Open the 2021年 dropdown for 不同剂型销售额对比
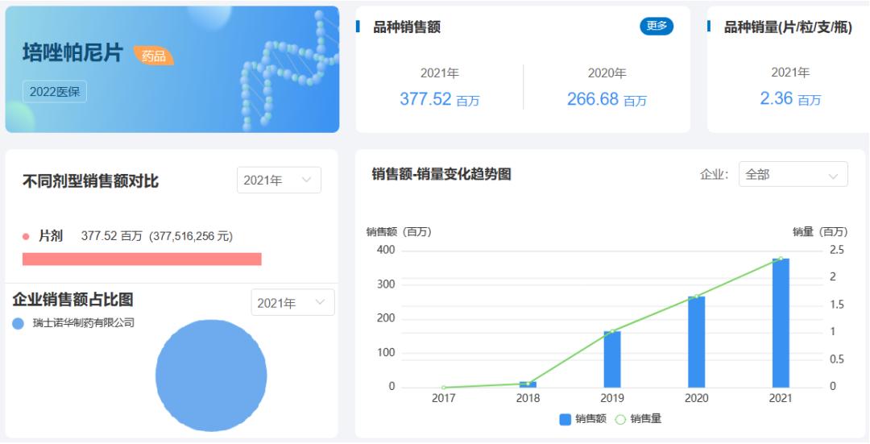This screenshot has height=444, width=870. [279, 180]
